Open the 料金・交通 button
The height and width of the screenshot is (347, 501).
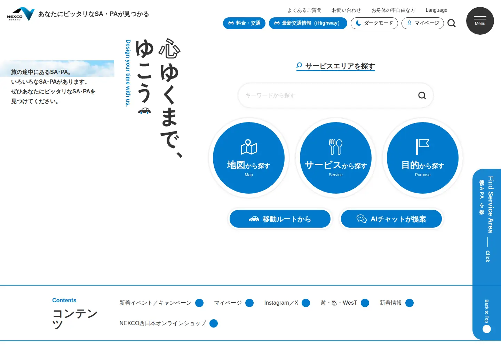tap(244, 23)
